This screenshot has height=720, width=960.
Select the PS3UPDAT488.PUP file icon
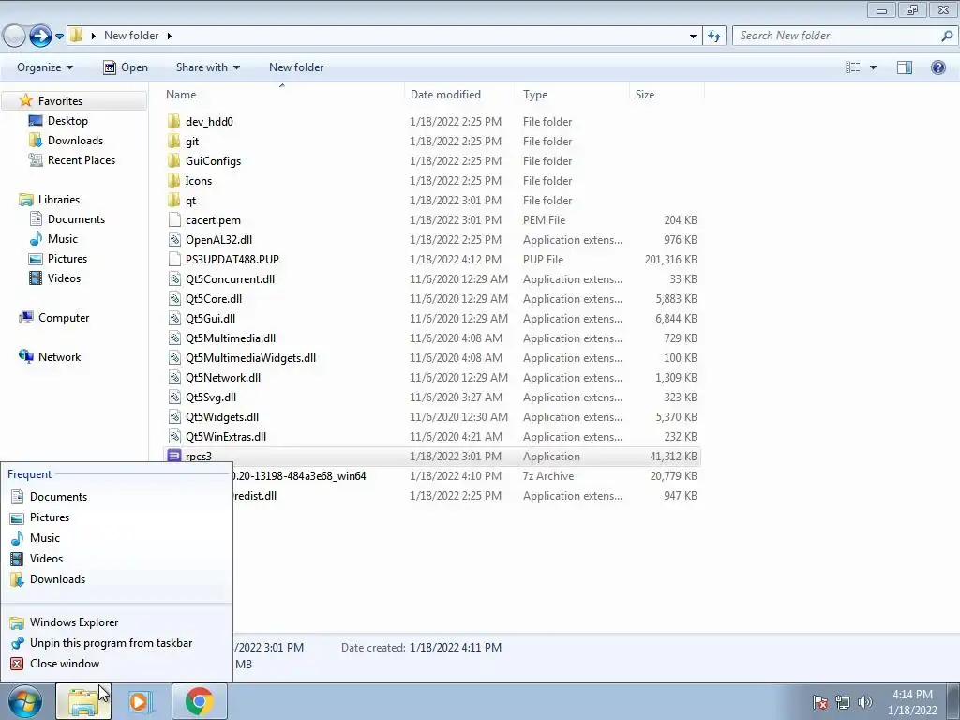point(174,259)
